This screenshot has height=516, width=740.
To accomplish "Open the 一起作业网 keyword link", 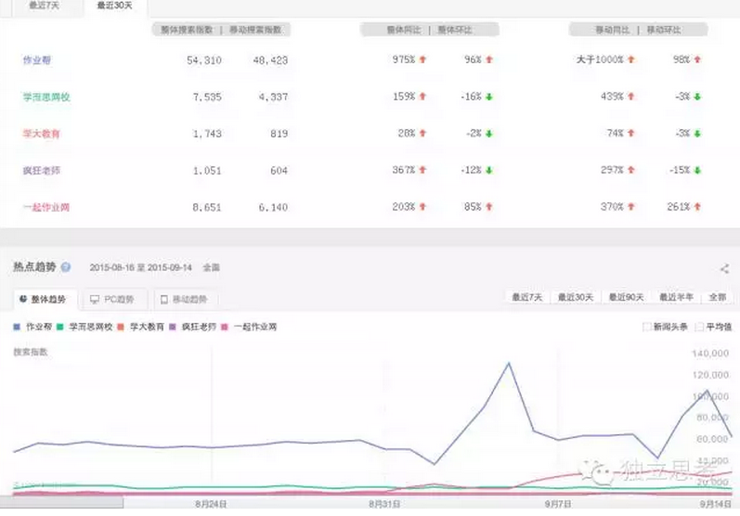I will point(46,207).
